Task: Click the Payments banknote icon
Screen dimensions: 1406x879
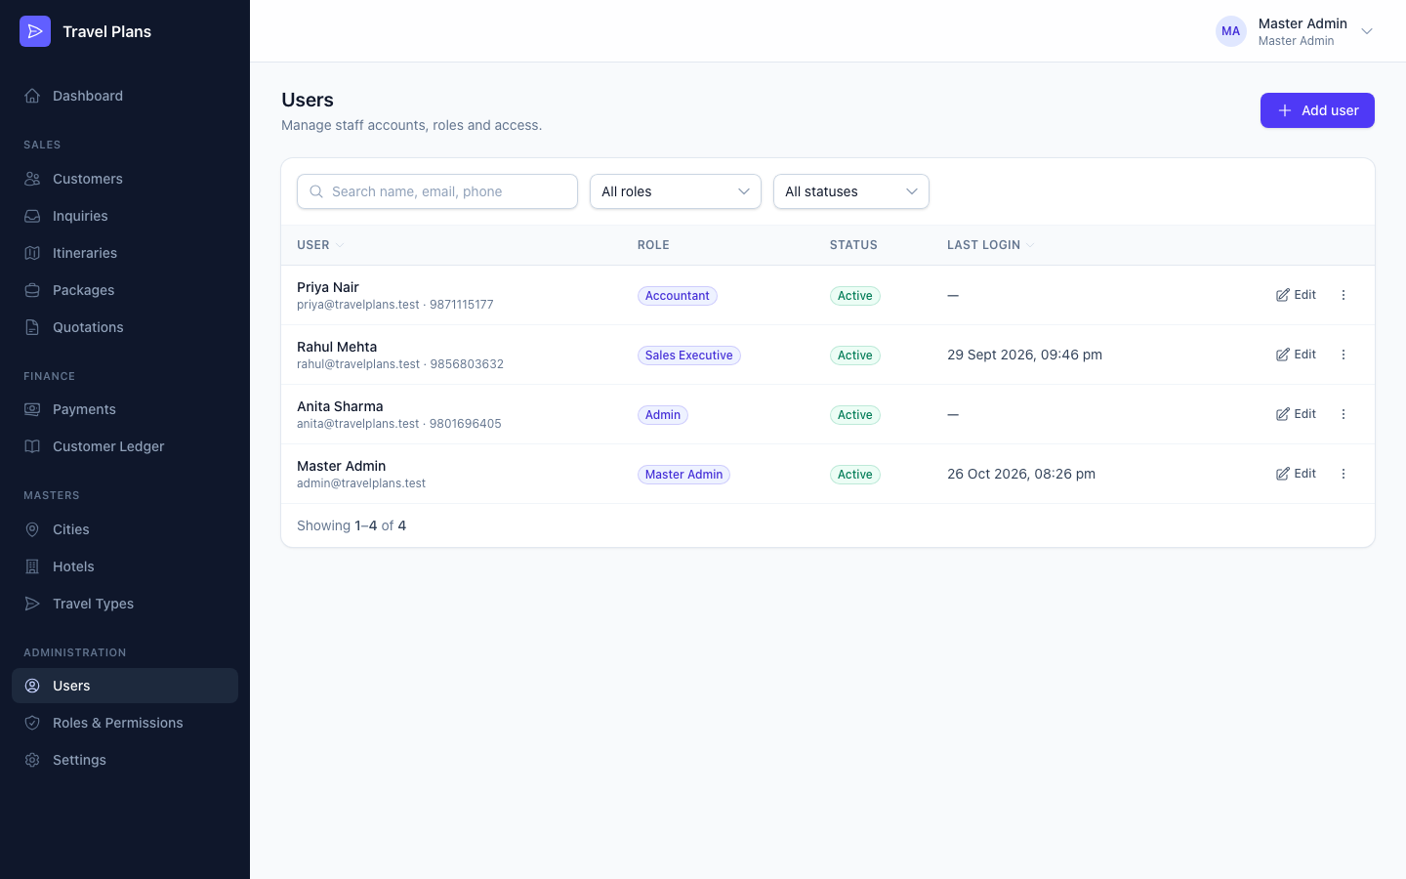Action: point(32,409)
